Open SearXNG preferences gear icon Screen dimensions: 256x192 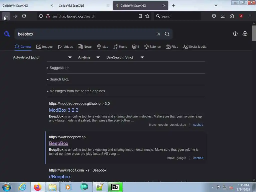pyautogui.click(x=245, y=34)
